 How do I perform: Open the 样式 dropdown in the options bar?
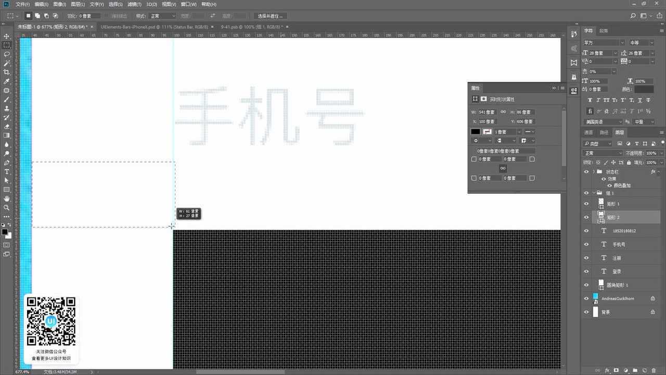[162, 16]
